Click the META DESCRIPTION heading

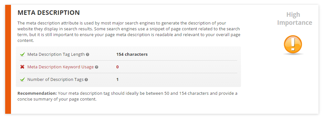[x=49, y=13]
